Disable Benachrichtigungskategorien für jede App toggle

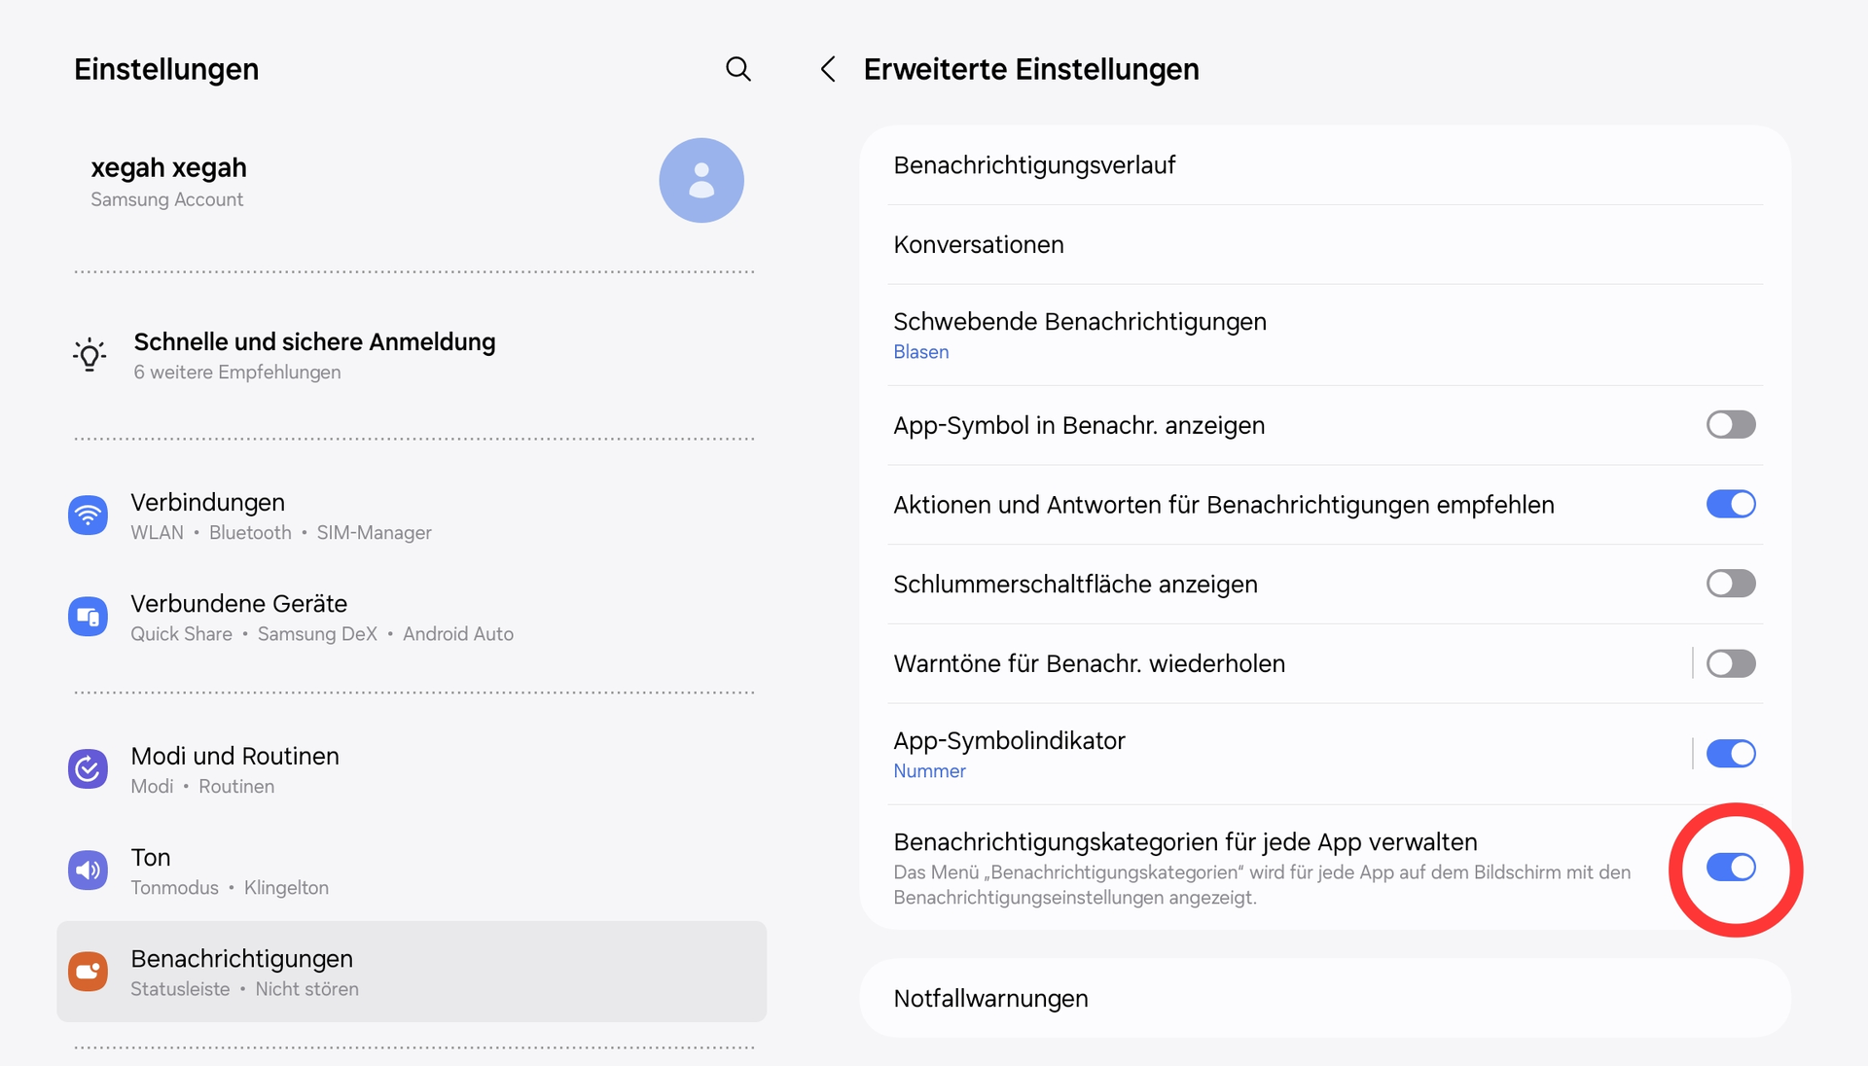pyautogui.click(x=1730, y=868)
